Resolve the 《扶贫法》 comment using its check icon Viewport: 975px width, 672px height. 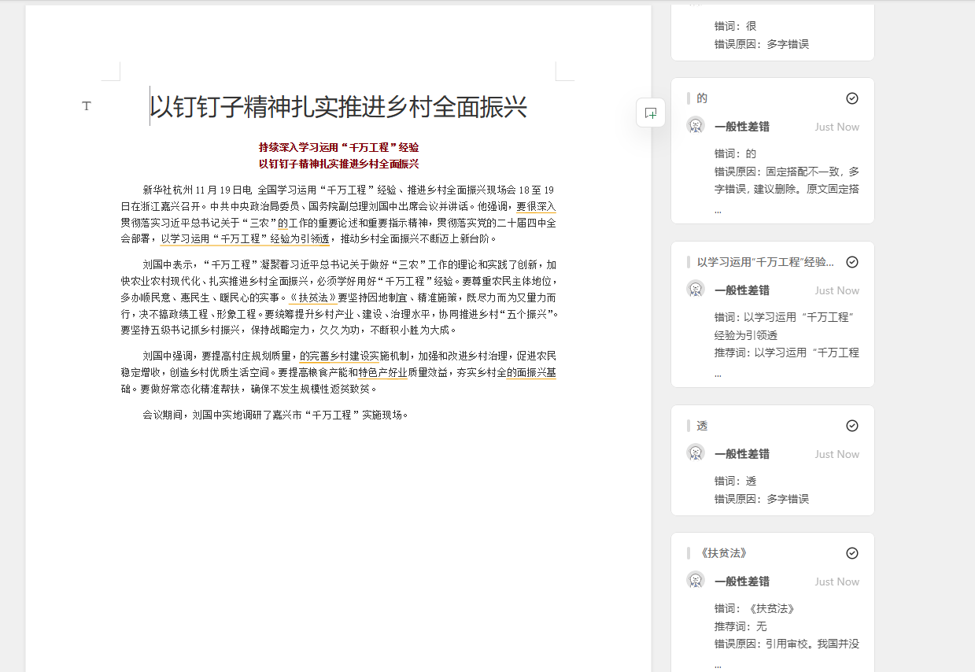coord(851,553)
